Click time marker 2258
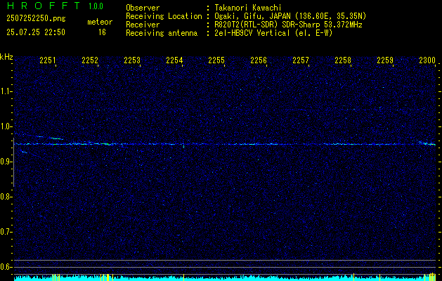This screenshot has width=442, height=281. pos(343,60)
